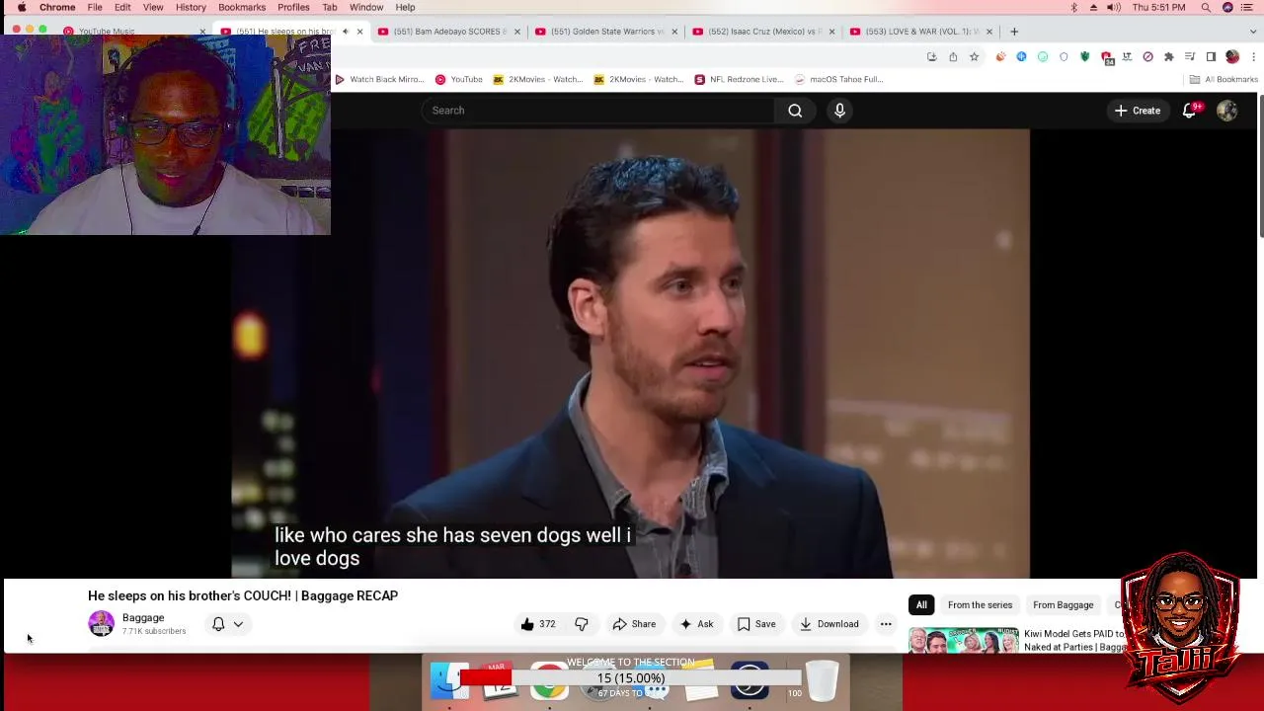This screenshot has height=711, width=1264.
Task: Open Finder from the Dock
Action: tap(449, 681)
